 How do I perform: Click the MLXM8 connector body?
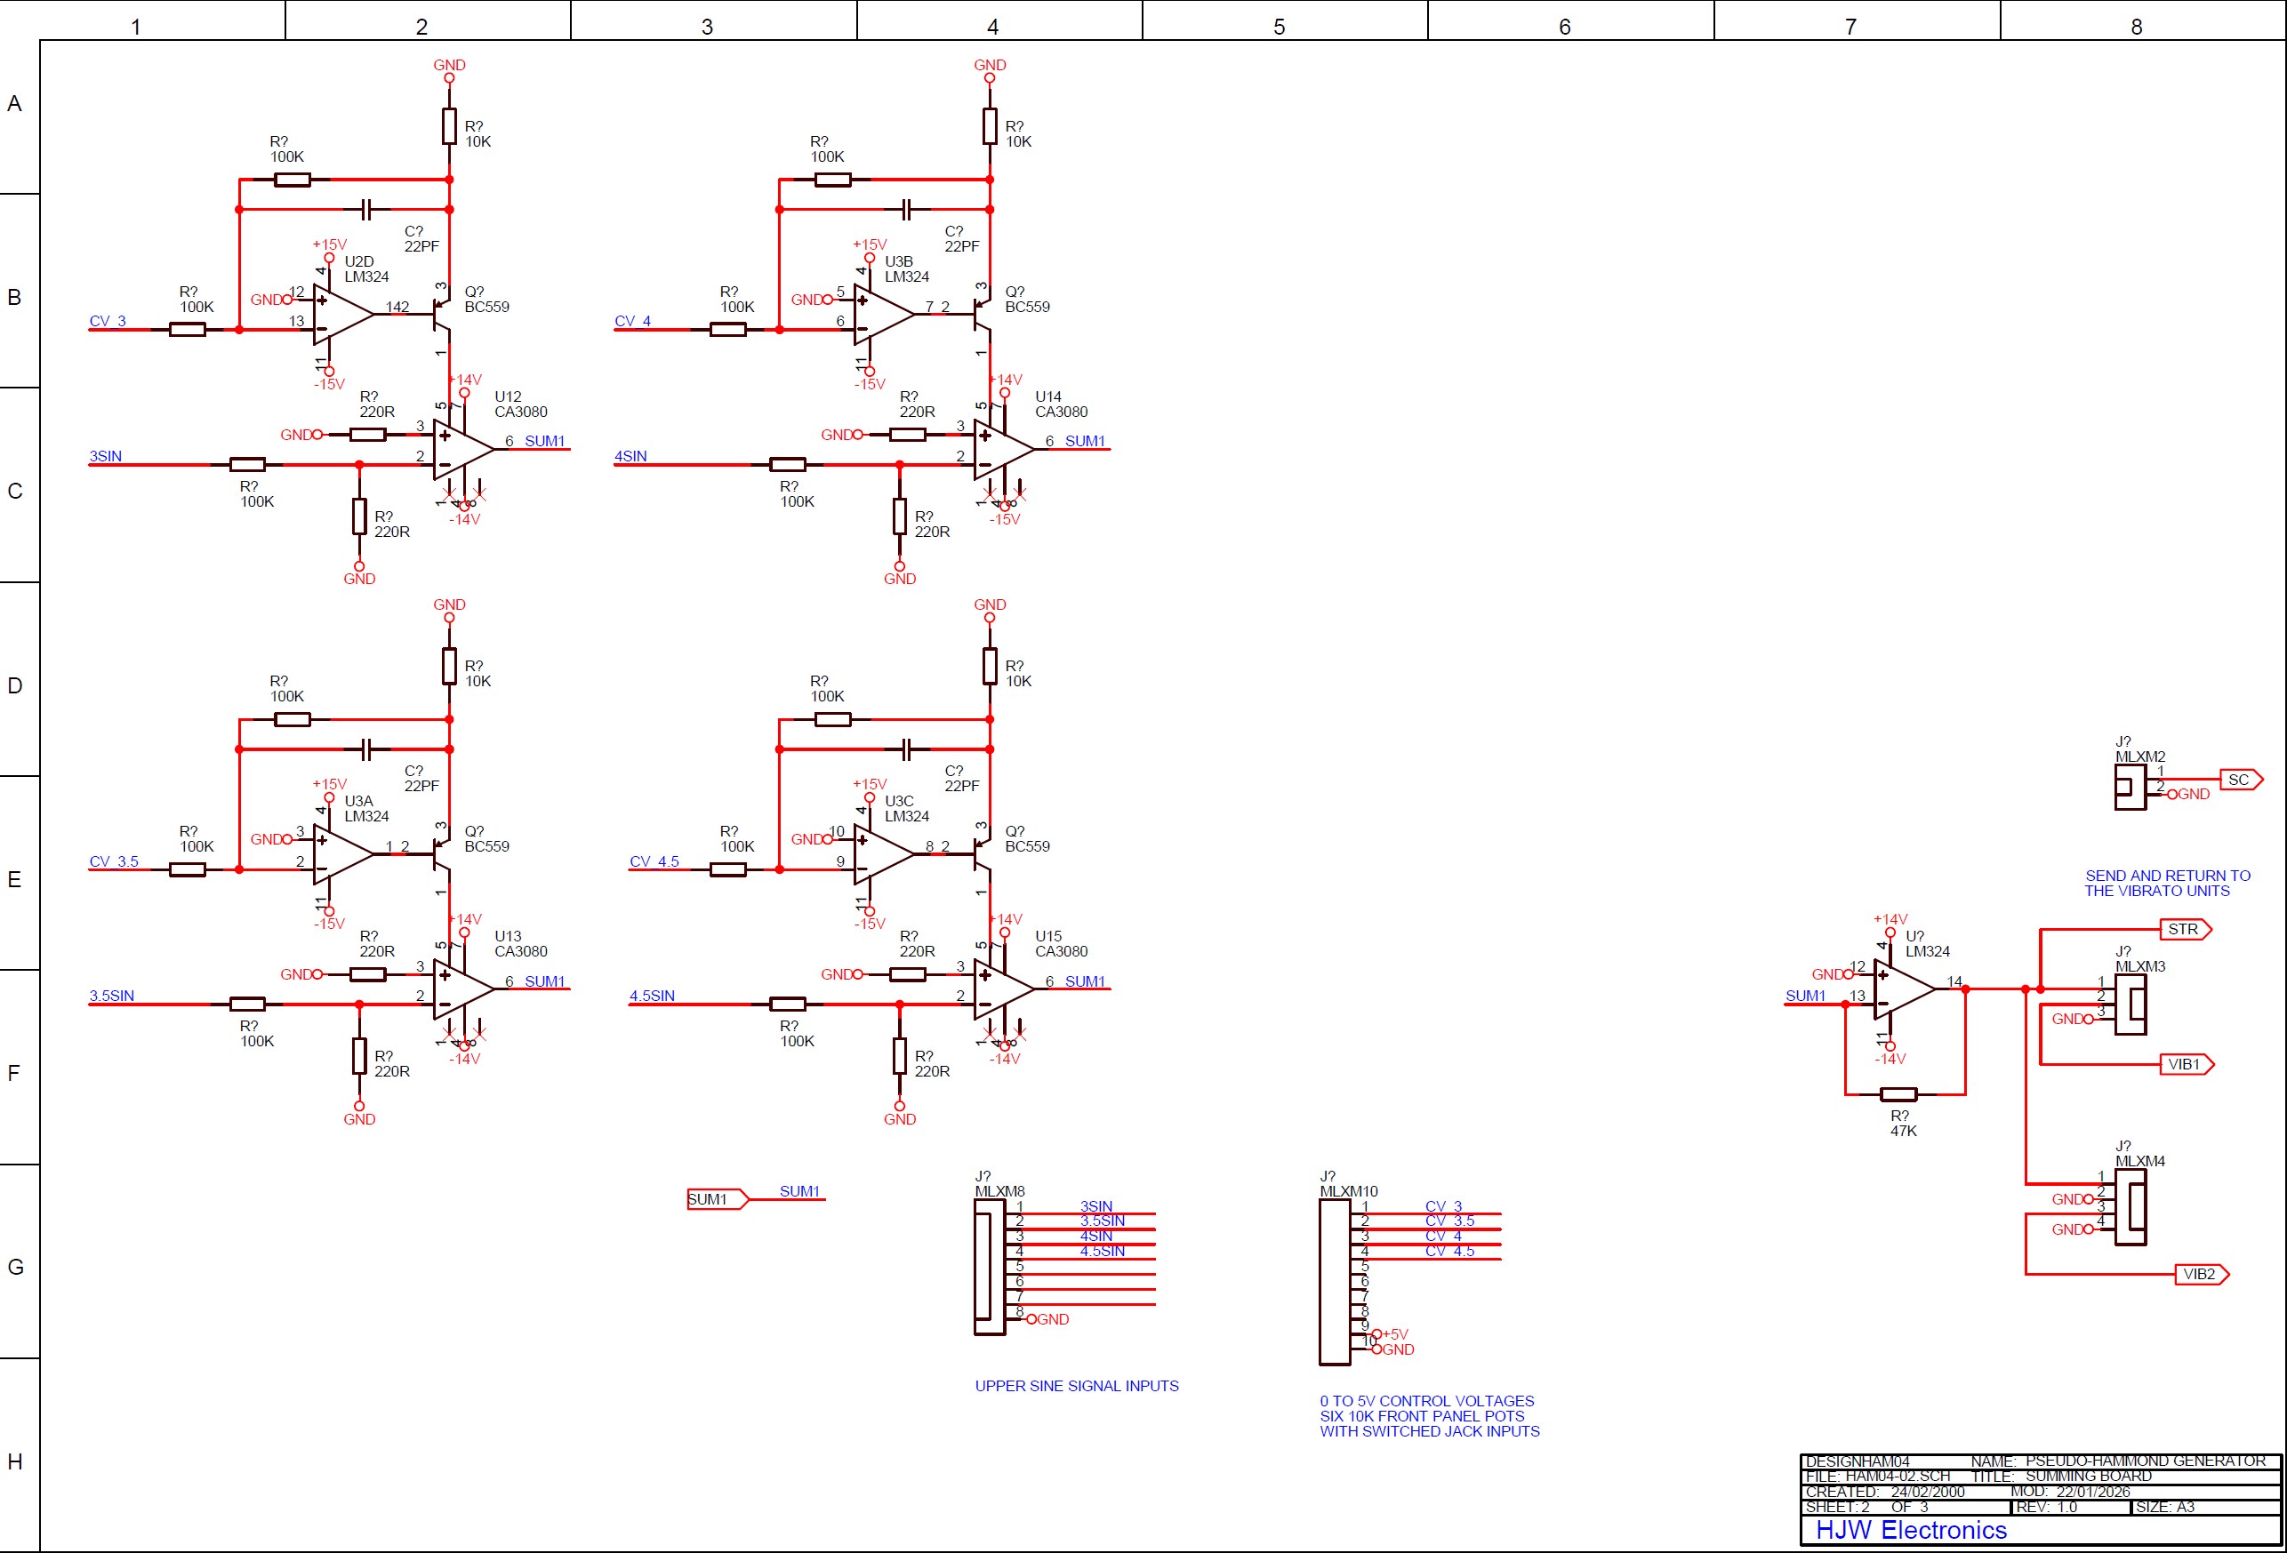[x=988, y=1269]
